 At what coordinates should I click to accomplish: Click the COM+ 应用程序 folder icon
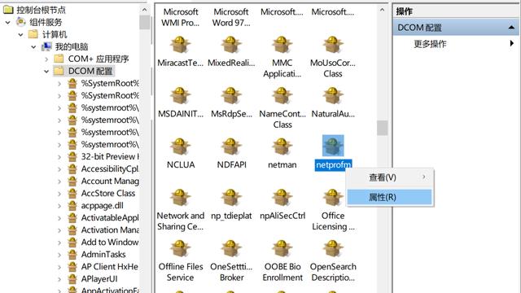click(x=59, y=59)
